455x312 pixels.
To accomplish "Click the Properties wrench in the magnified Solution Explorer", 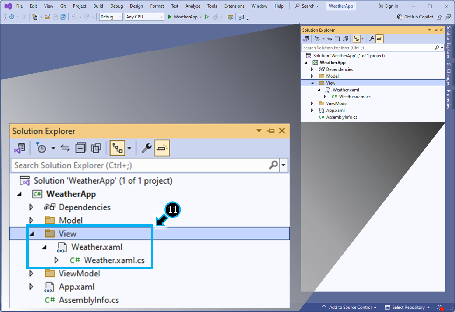I will pos(146,148).
